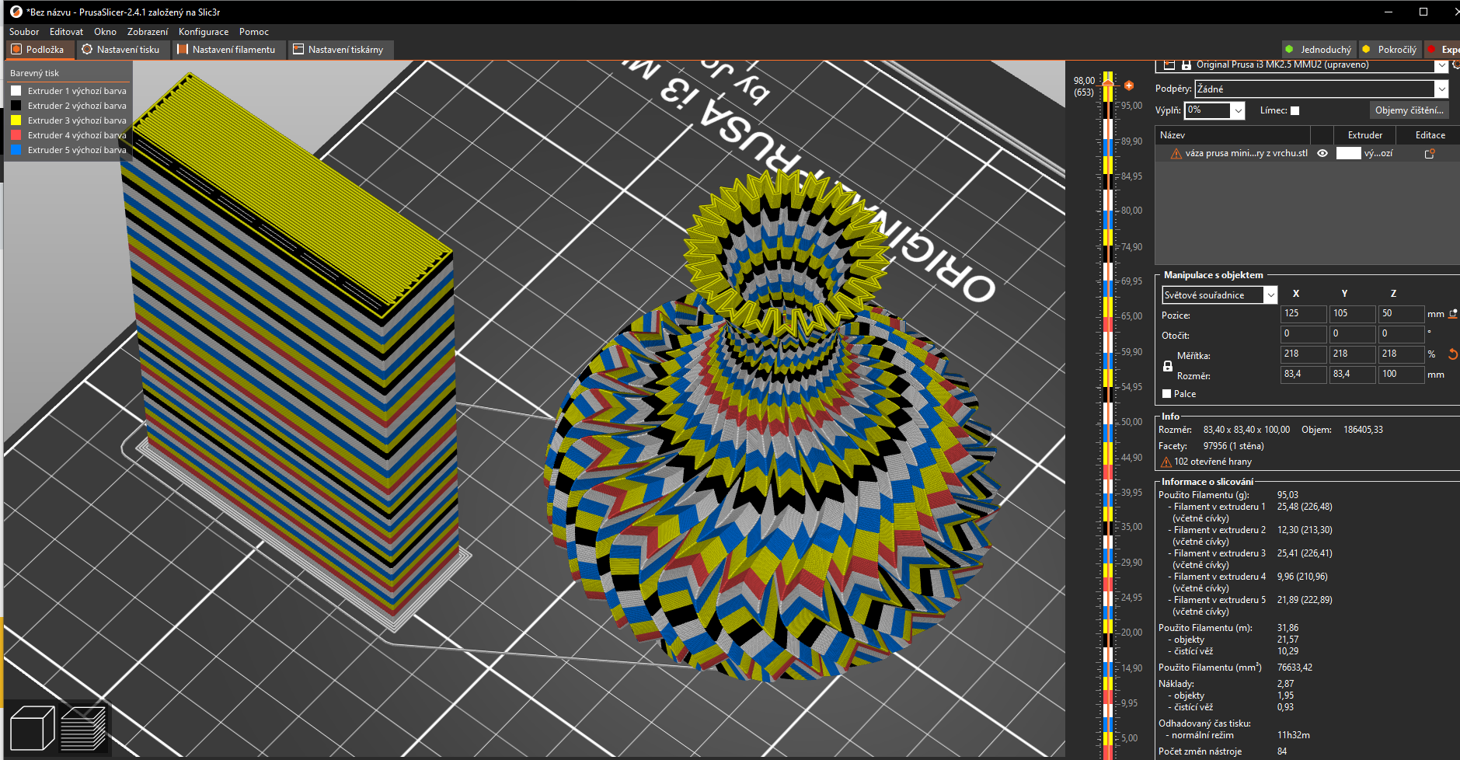Tick the Palce checkbox
1460x760 pixels.
tap(1166, 394)
